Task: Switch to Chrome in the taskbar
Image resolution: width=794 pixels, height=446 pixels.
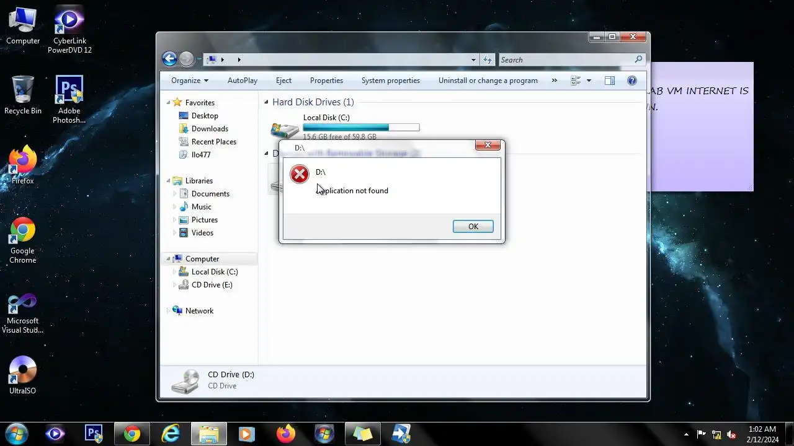Action: tap(132, 434)
